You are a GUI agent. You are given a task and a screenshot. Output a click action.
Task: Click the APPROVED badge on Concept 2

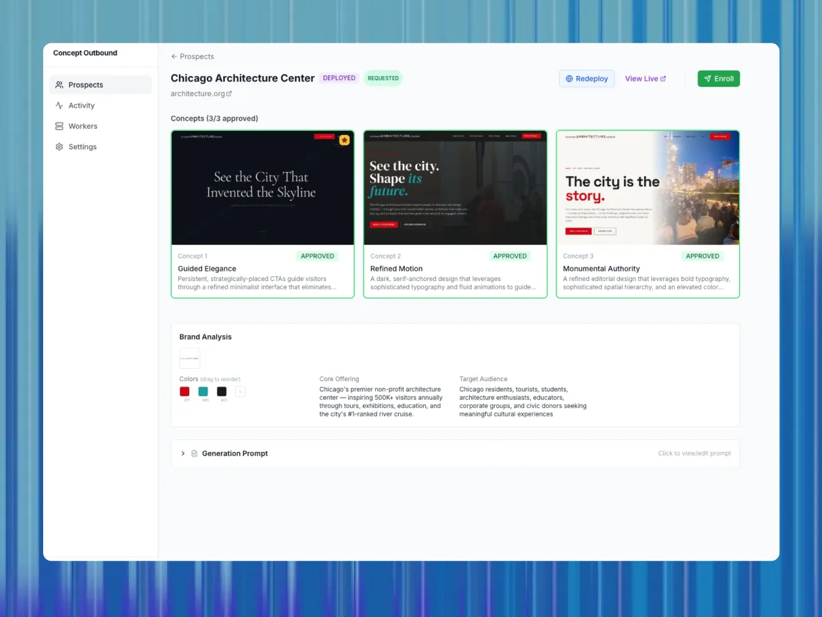click(510, 256)
